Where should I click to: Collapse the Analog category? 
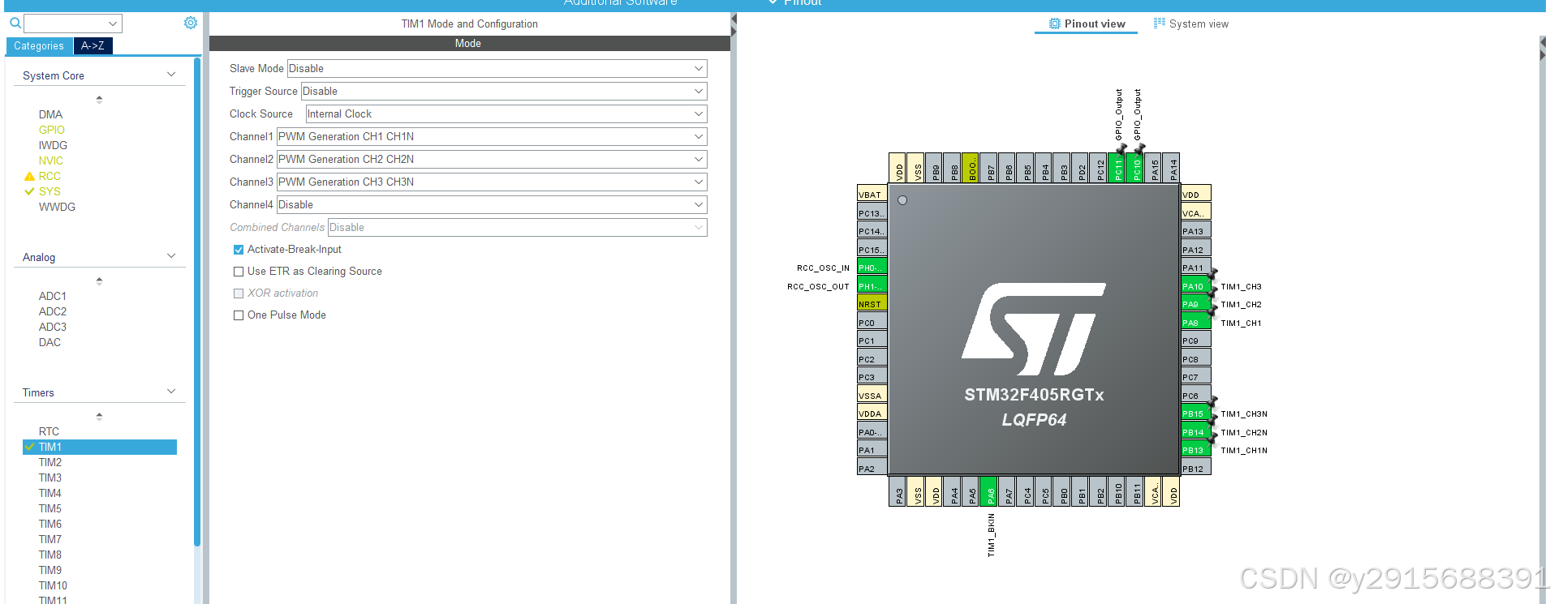[171, 256]
